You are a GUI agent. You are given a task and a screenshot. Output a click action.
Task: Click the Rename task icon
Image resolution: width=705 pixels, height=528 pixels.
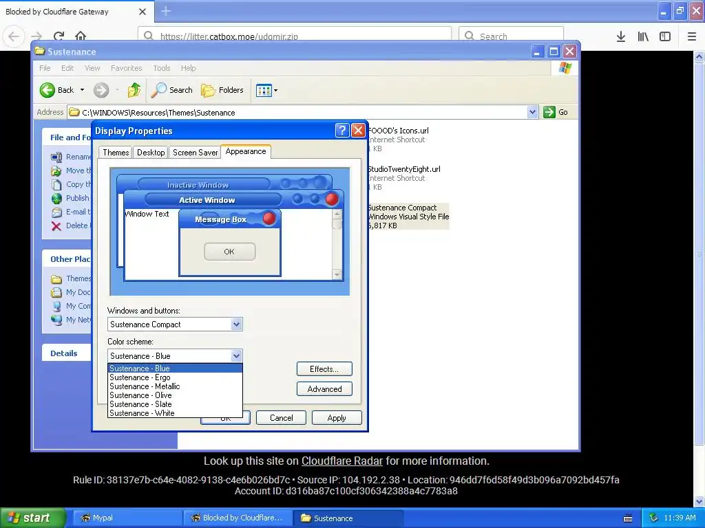[x=56, y=157]
